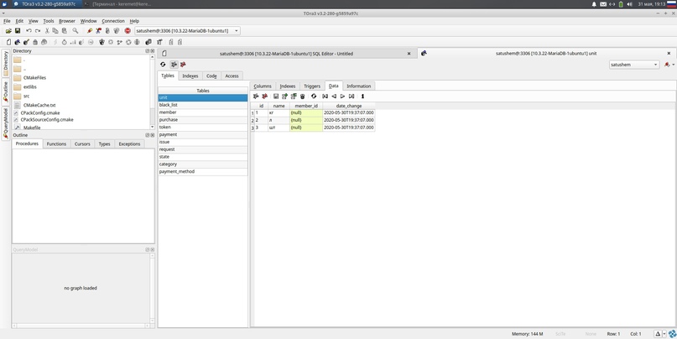The image size is (677, 339).
Task: Open the Browser menu
Action: click(67, 21)
